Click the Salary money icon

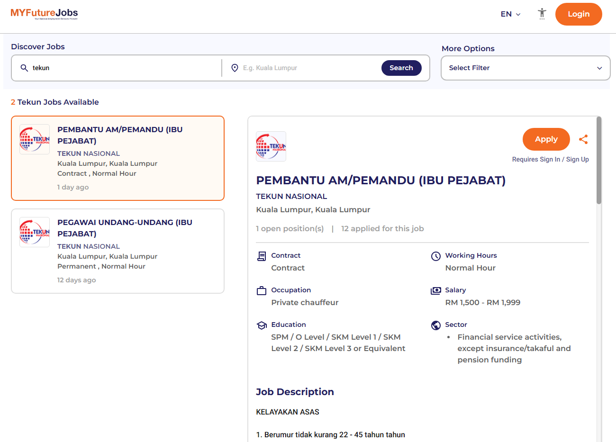click(436, 291)
